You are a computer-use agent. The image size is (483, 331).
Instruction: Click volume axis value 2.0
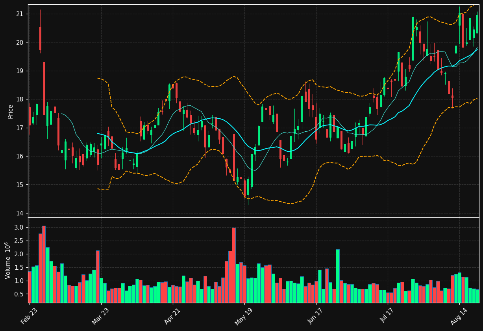(19, 254)
